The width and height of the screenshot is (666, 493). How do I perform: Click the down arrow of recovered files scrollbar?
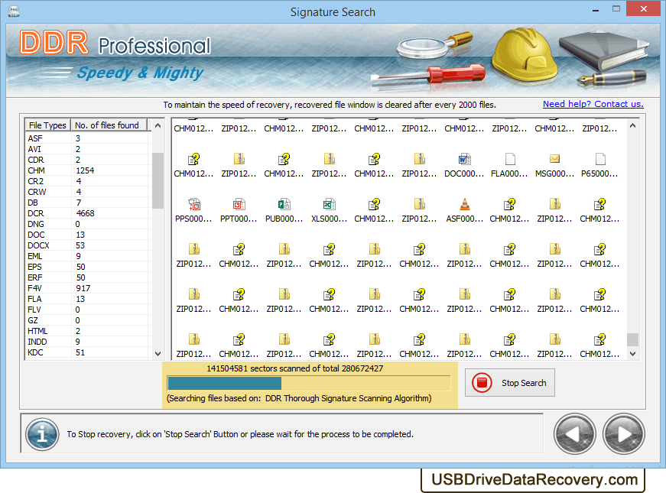633,353
